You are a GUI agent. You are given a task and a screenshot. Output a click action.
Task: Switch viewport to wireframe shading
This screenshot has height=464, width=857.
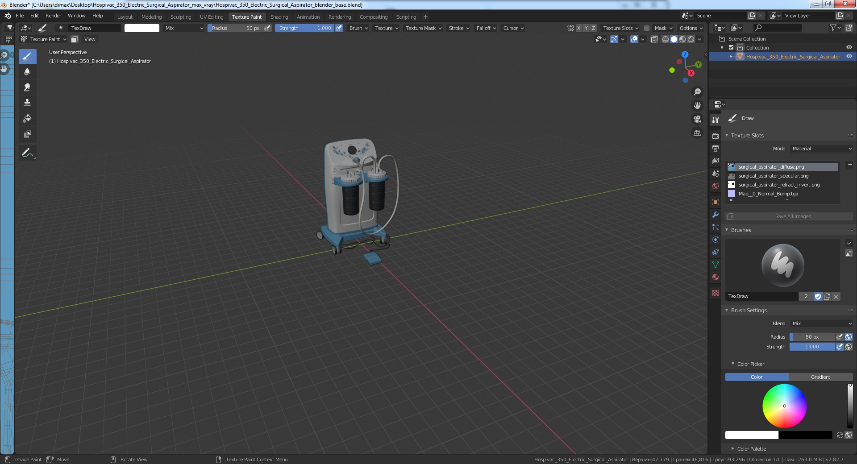click(x=666, y=39)
